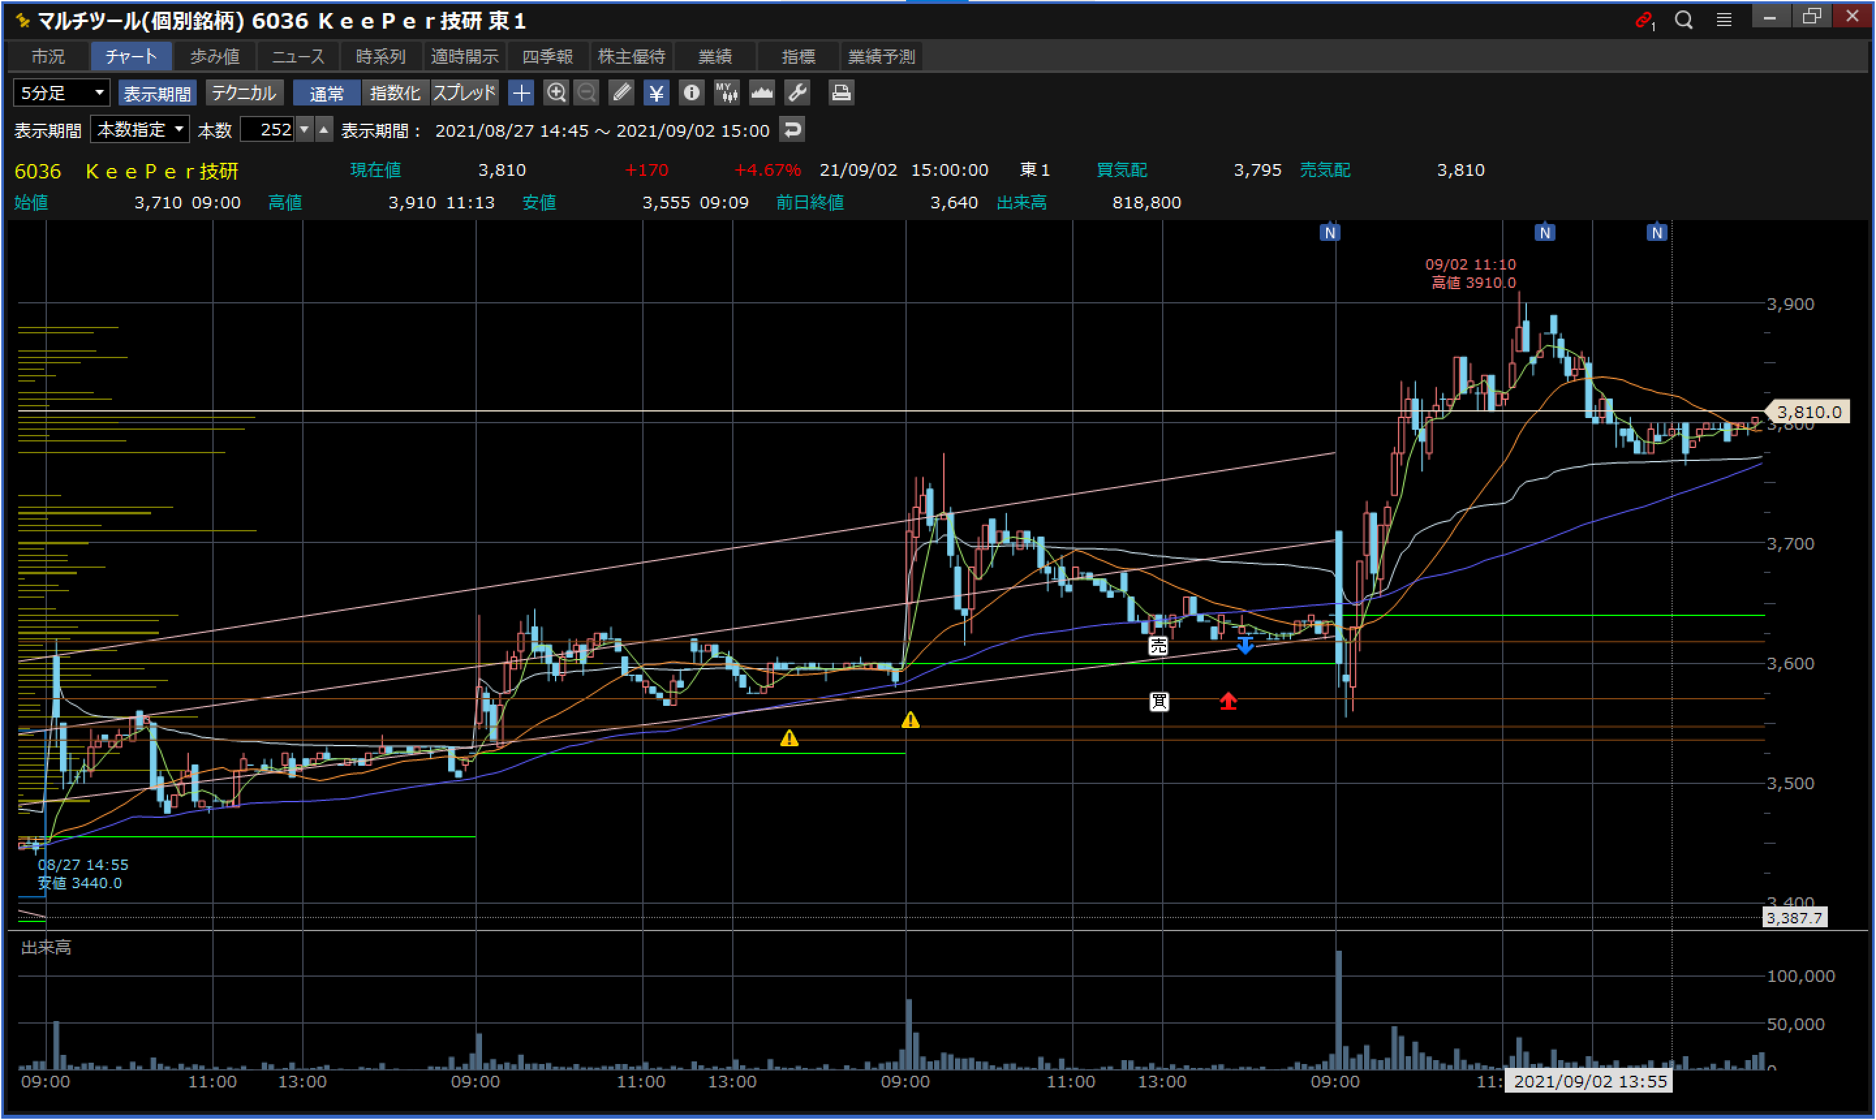Open the 四季報 tab
1876x1120 pixels.
pyautogui.click(x=547, y=57)
